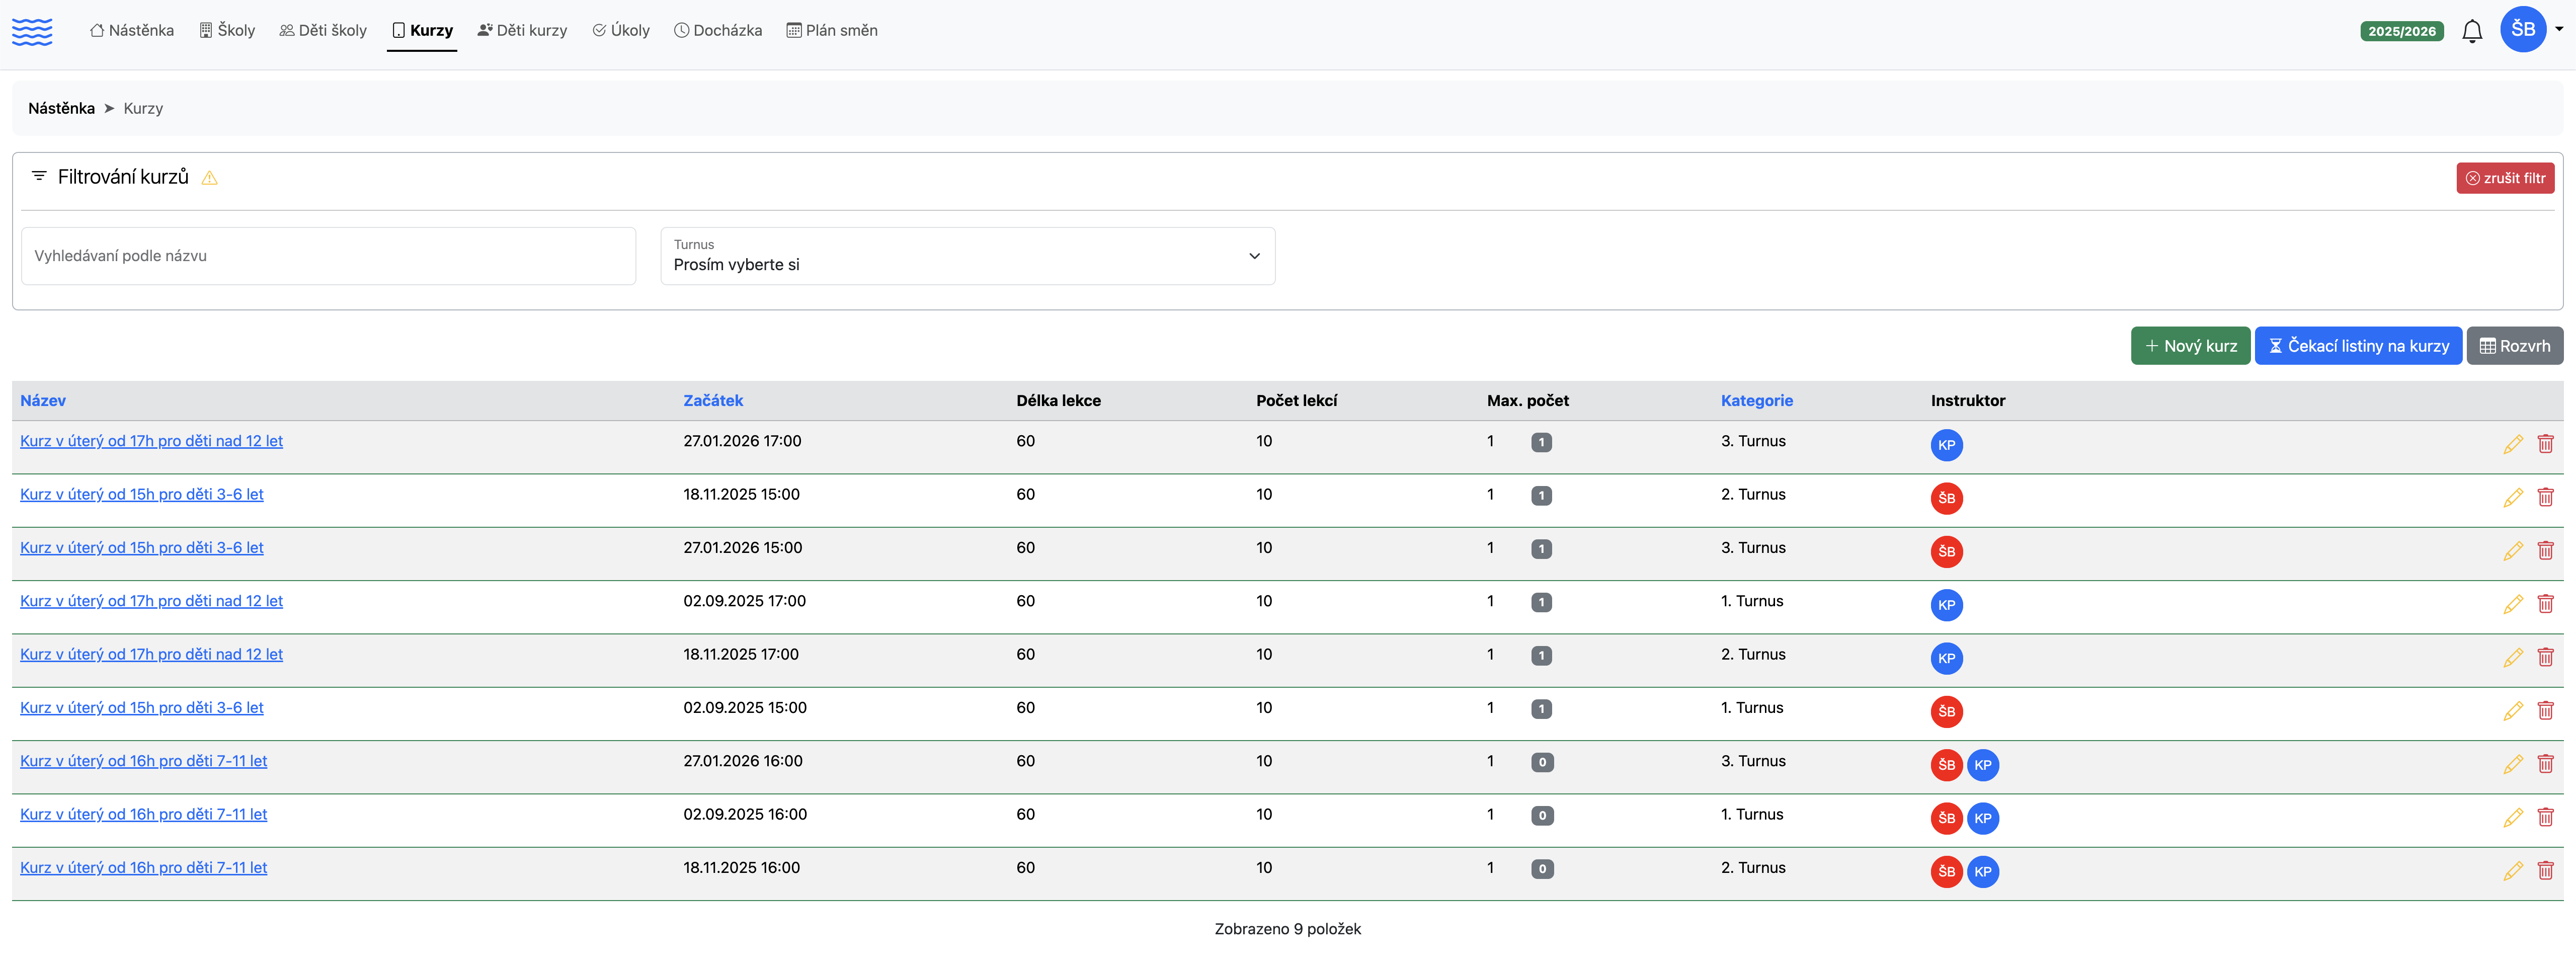The height and width of the screenshot is (968, 2576).
Task: Select the 2025/2026 school year badge
Action: pyautogui.click(x=2401, y=31)
